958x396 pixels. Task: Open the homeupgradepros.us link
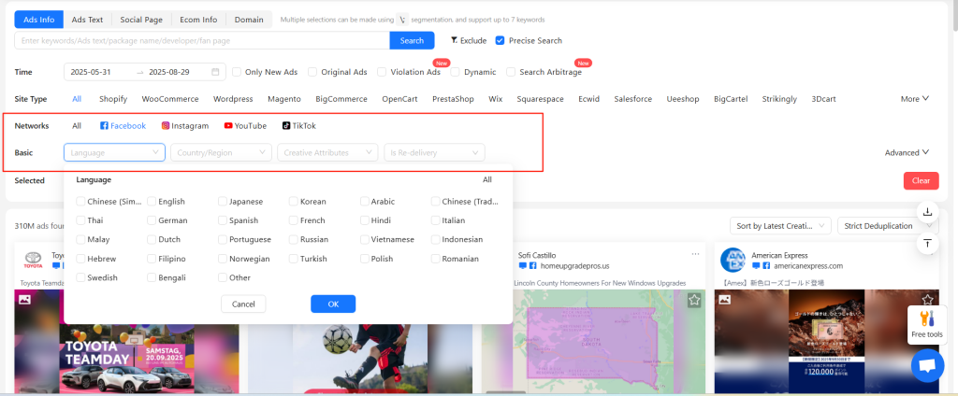[x=575, y=266]
